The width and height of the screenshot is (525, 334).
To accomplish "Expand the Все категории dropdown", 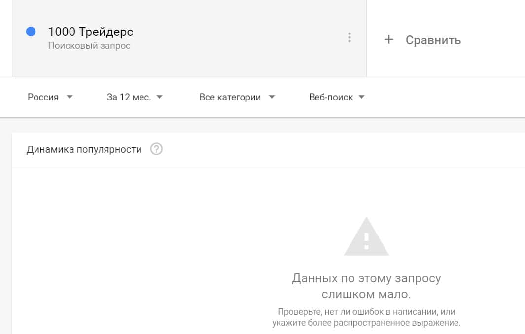I will [x=237, y=97].
